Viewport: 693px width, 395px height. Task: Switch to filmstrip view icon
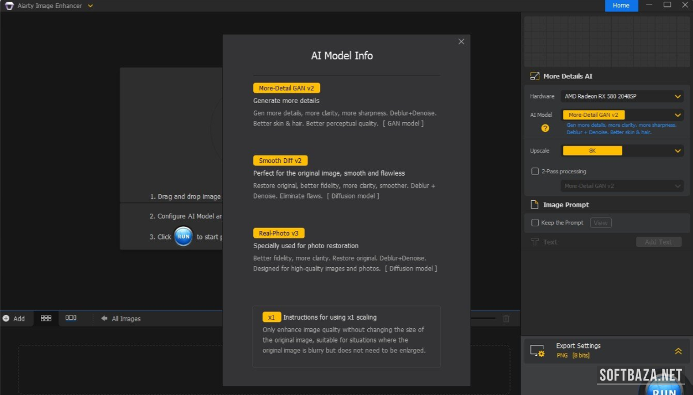tap(71, 318)
